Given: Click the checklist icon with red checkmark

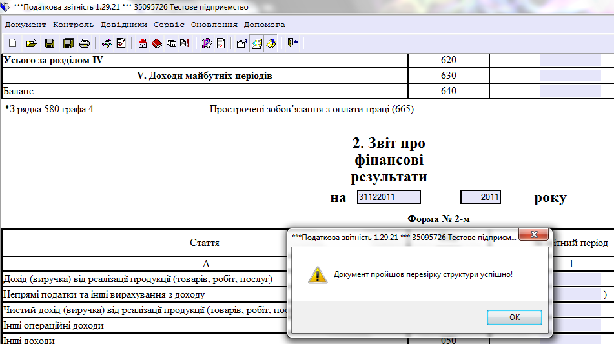Looking at the screenshot, I should [121, 43].
